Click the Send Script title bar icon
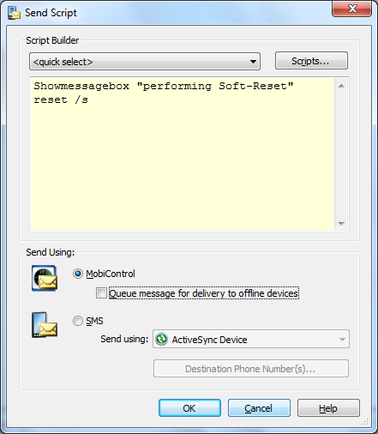This screenshot has height=434, width=378. [x=14, y=13]
